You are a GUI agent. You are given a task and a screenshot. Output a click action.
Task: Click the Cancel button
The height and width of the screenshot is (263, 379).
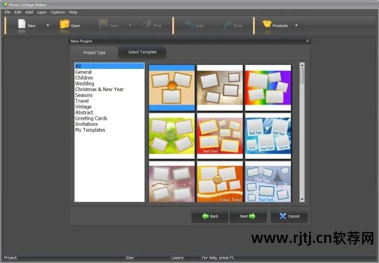290,216
